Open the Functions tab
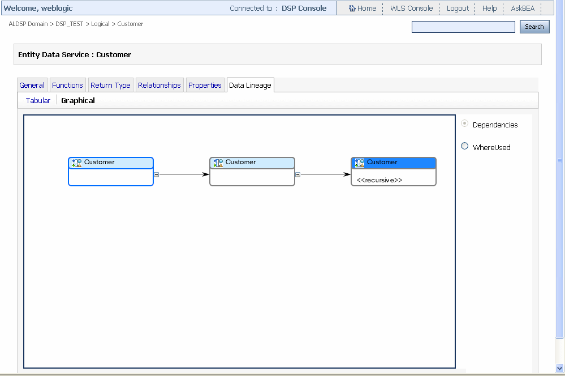This screenshot has width=565, height=376. [x=67, y=85]
